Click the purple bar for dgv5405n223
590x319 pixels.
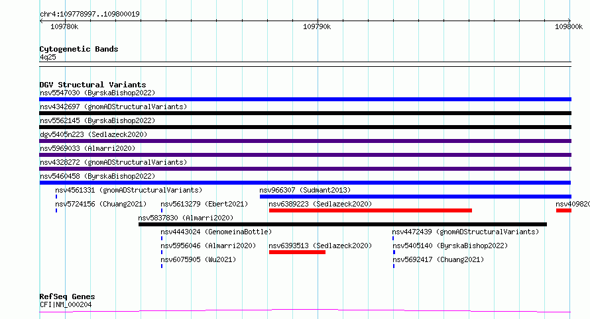(305, 141)
